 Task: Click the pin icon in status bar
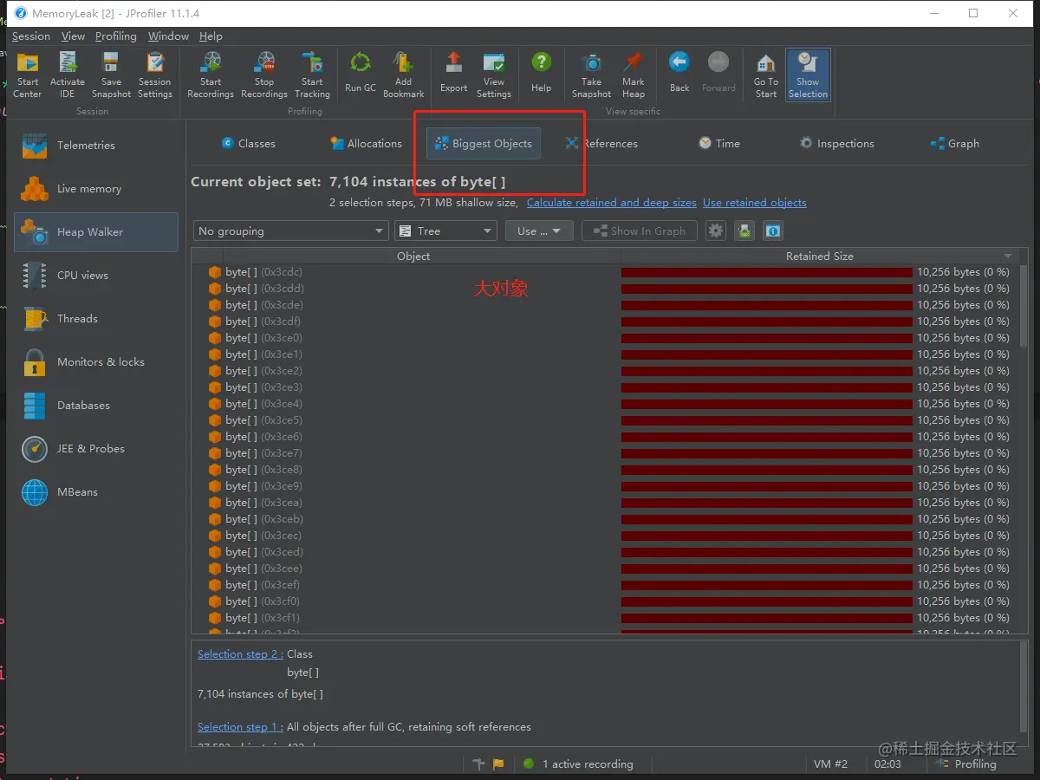pyautogui.click(x=479, y=764)
